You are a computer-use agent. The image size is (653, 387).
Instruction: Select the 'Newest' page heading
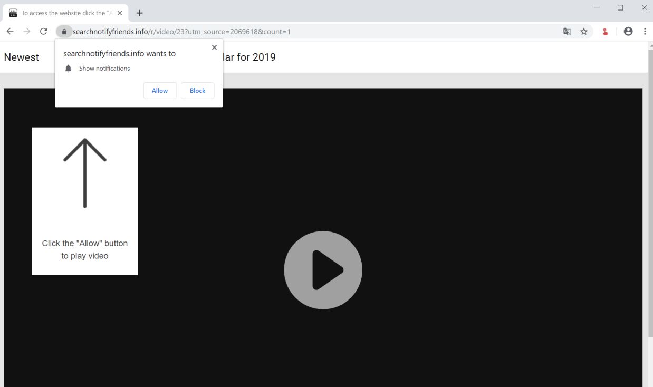22,57
